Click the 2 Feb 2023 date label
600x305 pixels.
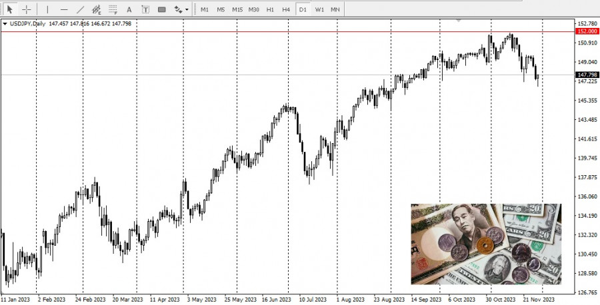(x=51, y=299)
